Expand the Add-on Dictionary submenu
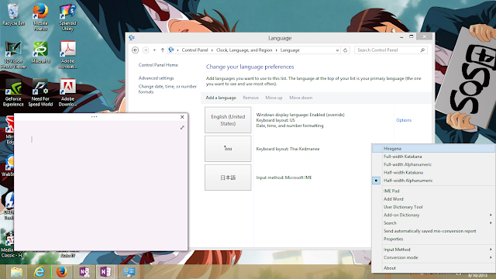The width and height of the screenshot is (496, 279). (491, 215)
